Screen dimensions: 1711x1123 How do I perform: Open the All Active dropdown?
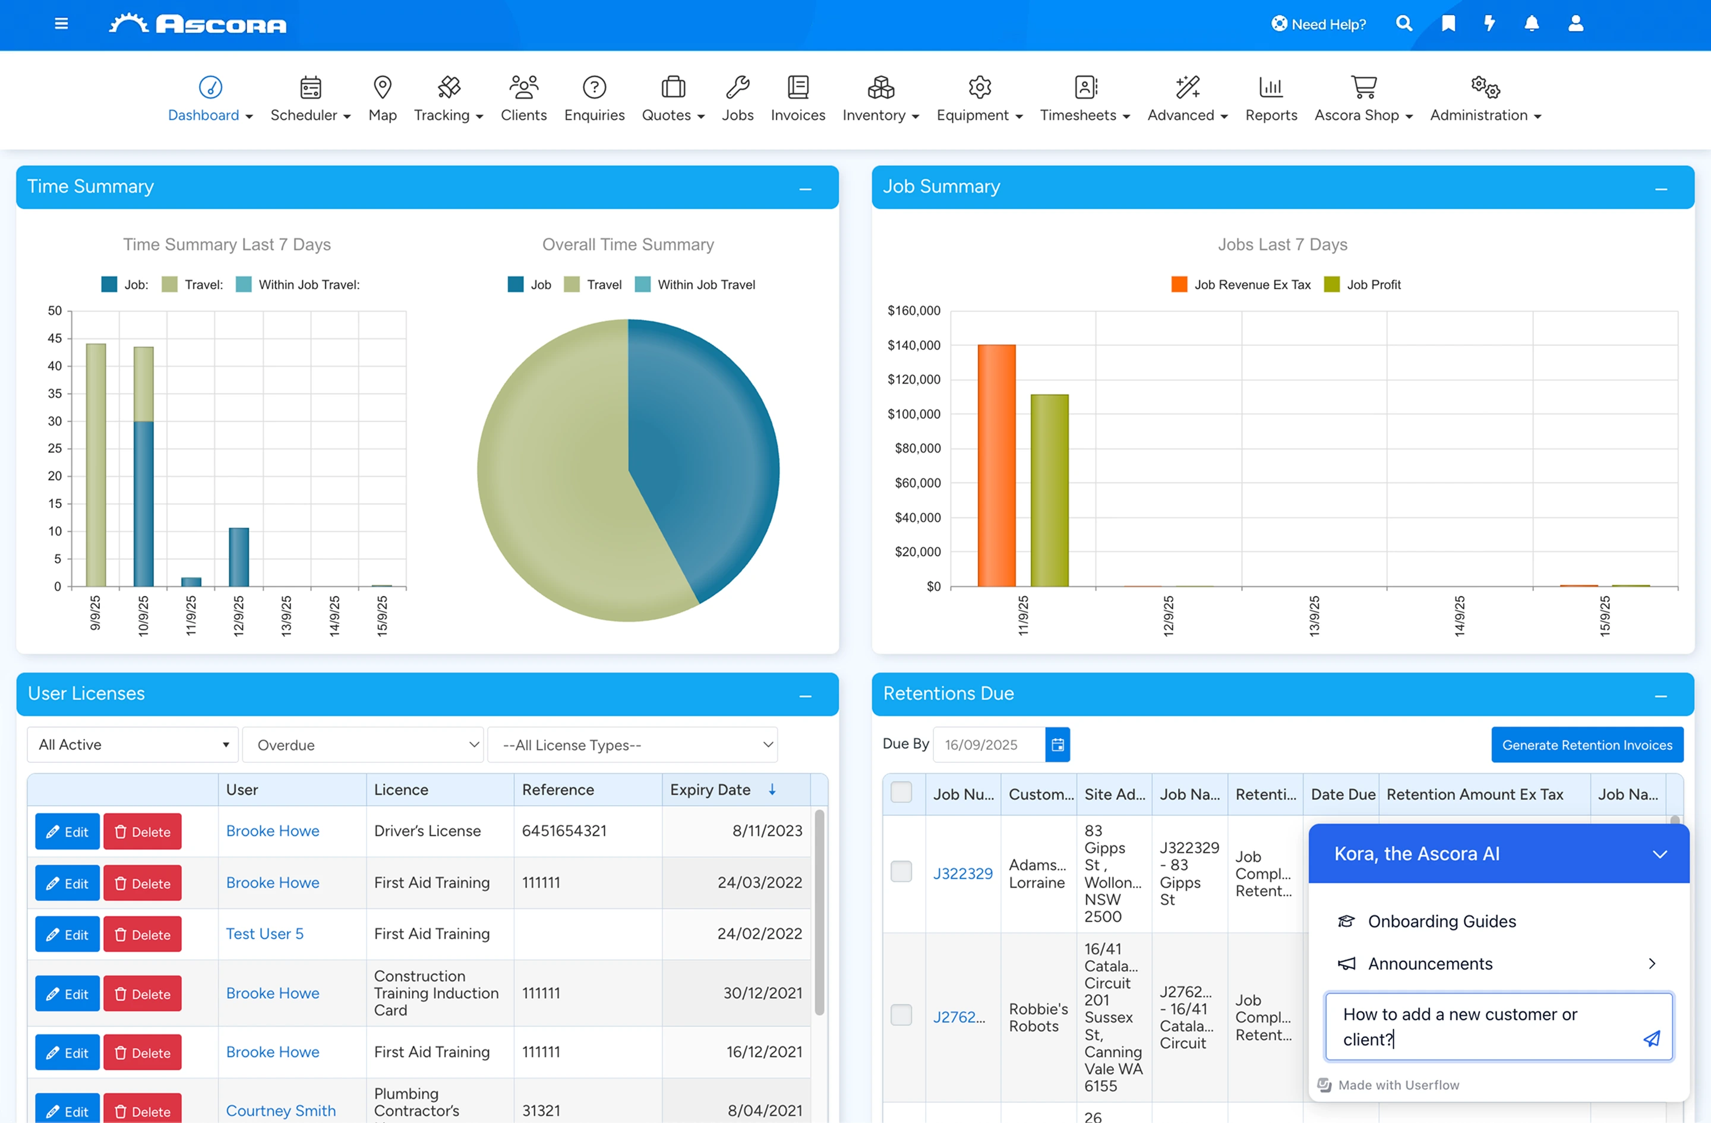(x=132, y=744)
